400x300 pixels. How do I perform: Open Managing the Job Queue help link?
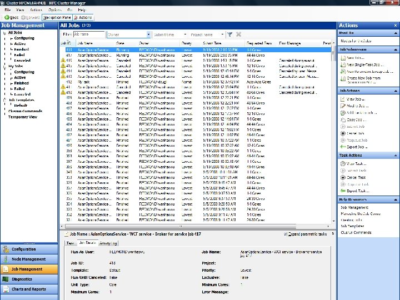tap(361, 214)
